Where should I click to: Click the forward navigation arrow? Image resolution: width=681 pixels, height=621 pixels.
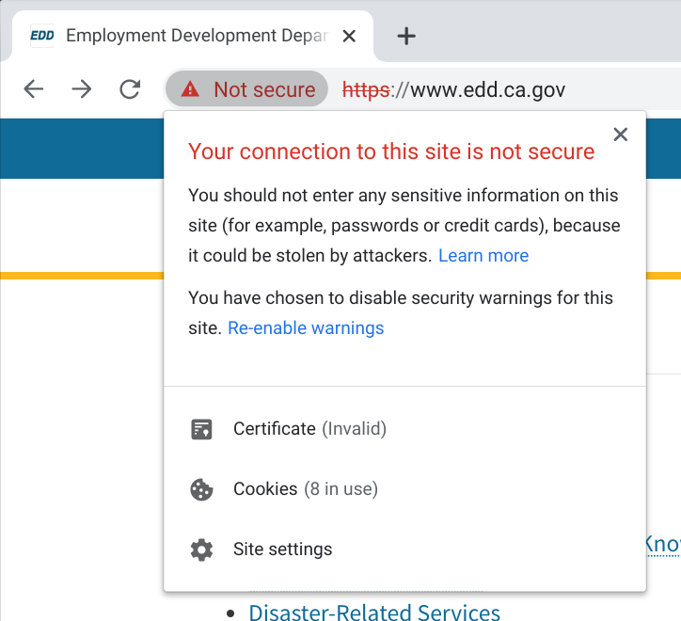tap(82, 89)
